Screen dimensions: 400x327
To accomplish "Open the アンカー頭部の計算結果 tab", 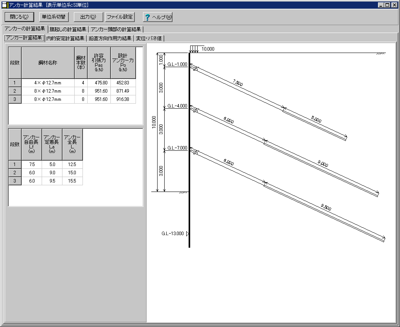I will tap(116, 29).
